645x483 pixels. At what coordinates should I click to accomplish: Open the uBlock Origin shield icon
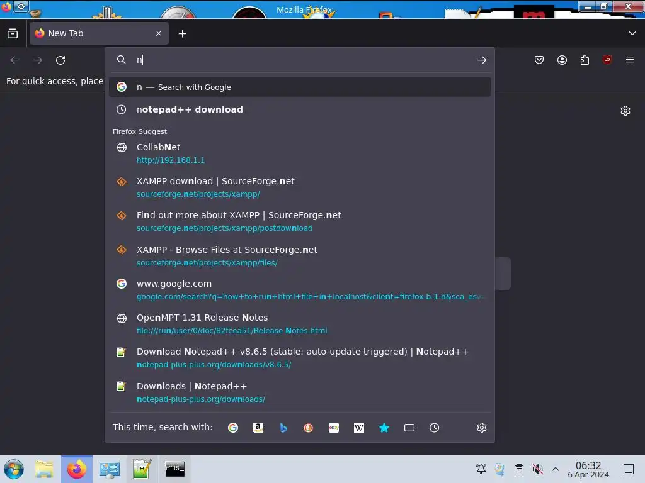607,60
